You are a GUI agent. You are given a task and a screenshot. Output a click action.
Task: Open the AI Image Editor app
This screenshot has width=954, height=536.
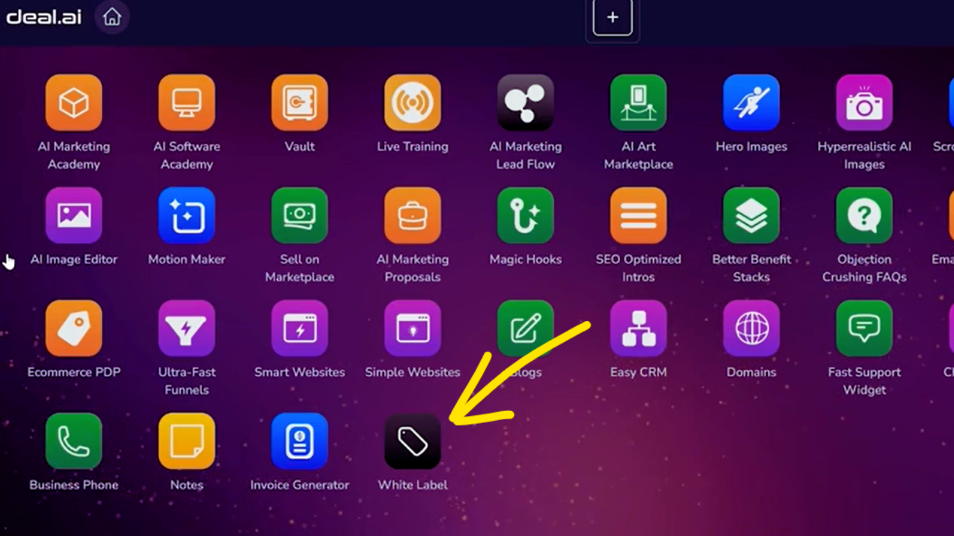click(73, 216)
